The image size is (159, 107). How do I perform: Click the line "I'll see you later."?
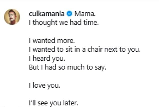[x=49, y=103]
